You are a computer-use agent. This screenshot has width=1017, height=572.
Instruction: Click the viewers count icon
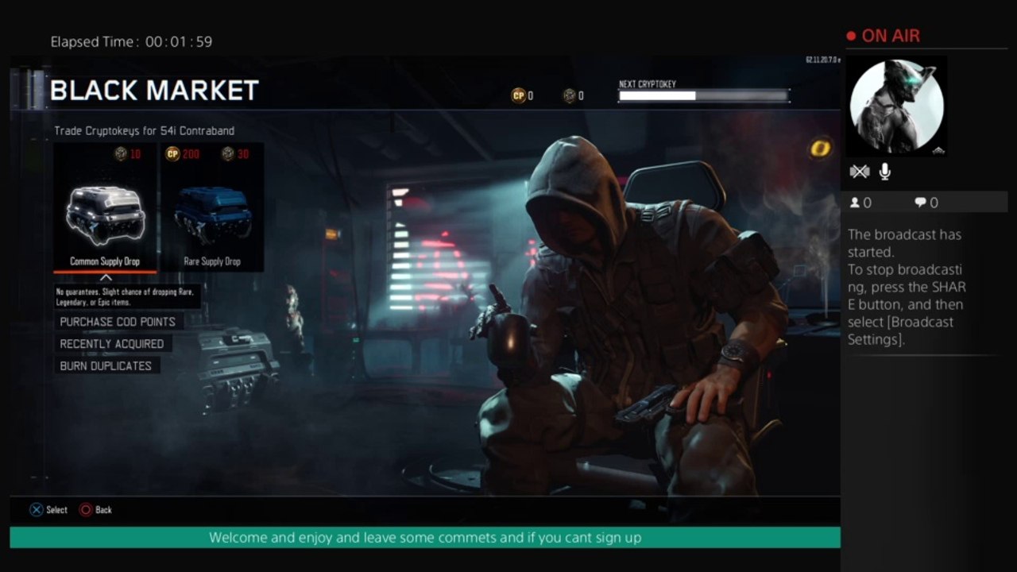855,203
